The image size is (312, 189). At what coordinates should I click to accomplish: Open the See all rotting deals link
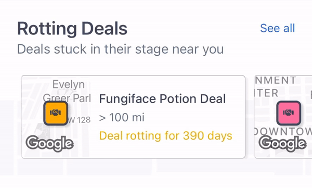(x=278, y=28)
